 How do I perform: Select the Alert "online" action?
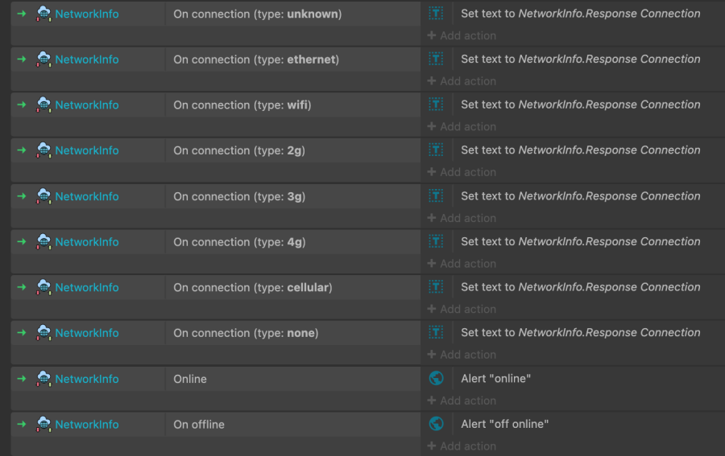pos(495,379)
